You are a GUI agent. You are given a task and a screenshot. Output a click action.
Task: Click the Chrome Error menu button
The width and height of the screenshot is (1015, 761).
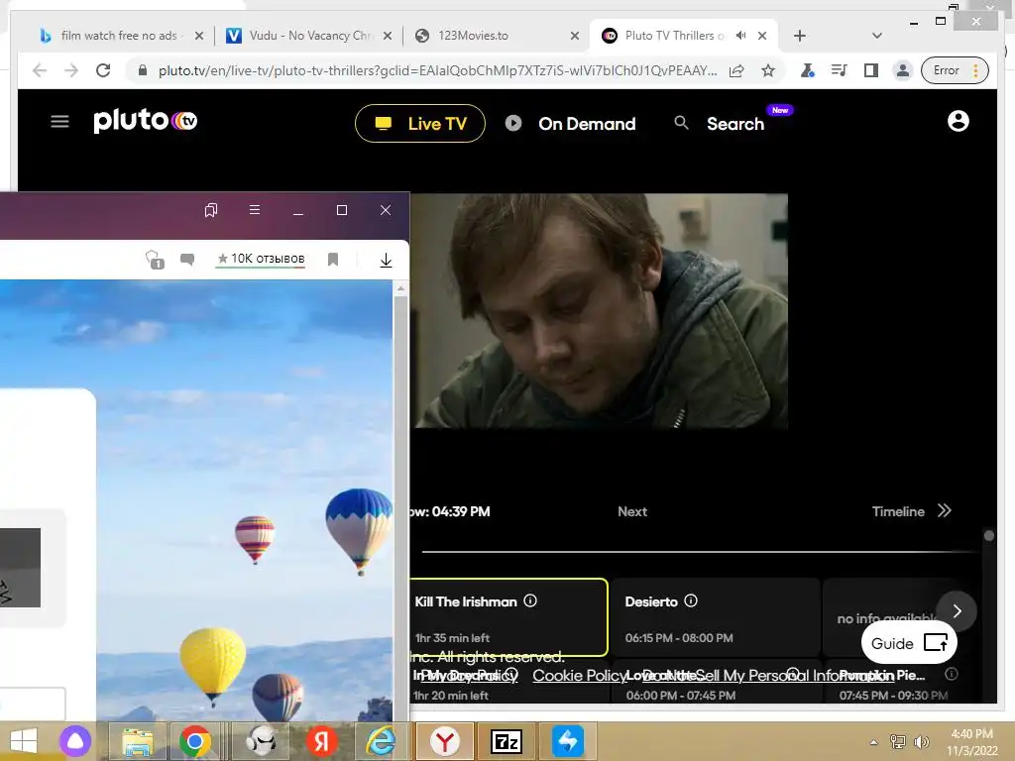(955, 70)
